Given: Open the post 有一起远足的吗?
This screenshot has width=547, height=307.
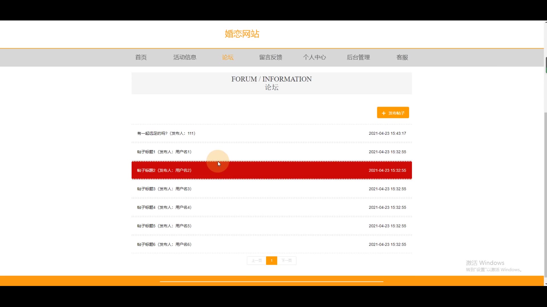Looking at the screenshot, I should coord(166,133).
